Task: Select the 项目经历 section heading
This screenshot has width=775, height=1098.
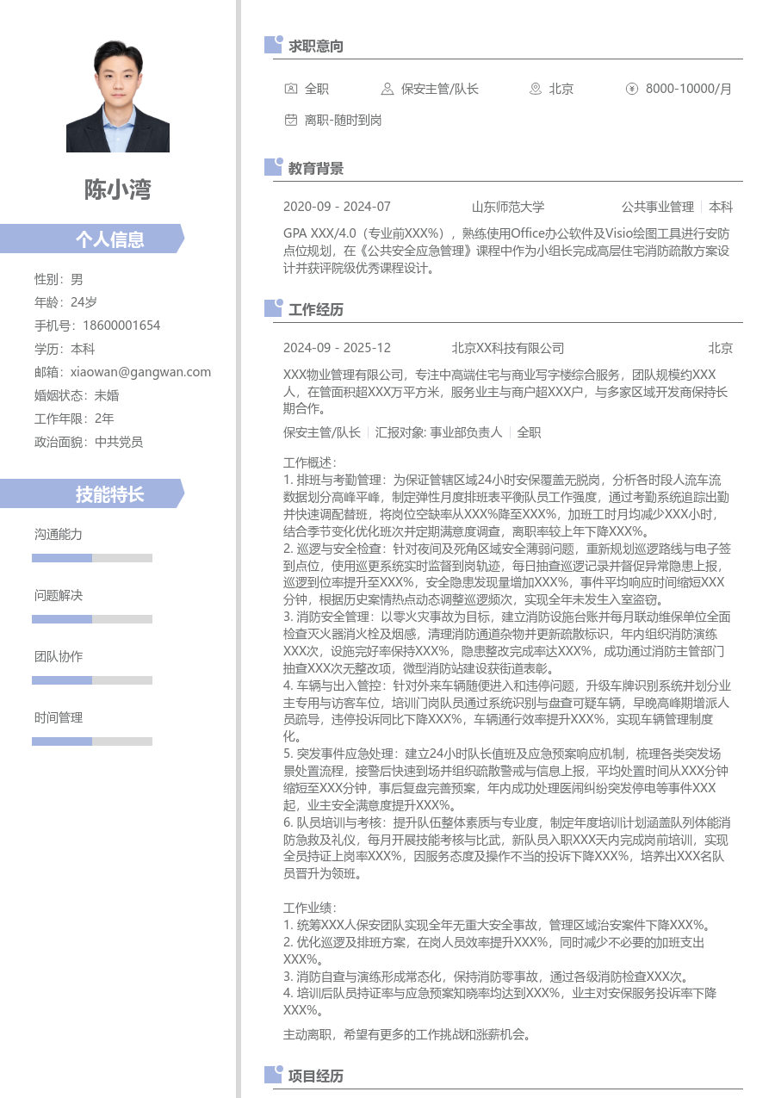Action: click(316, 1076)
